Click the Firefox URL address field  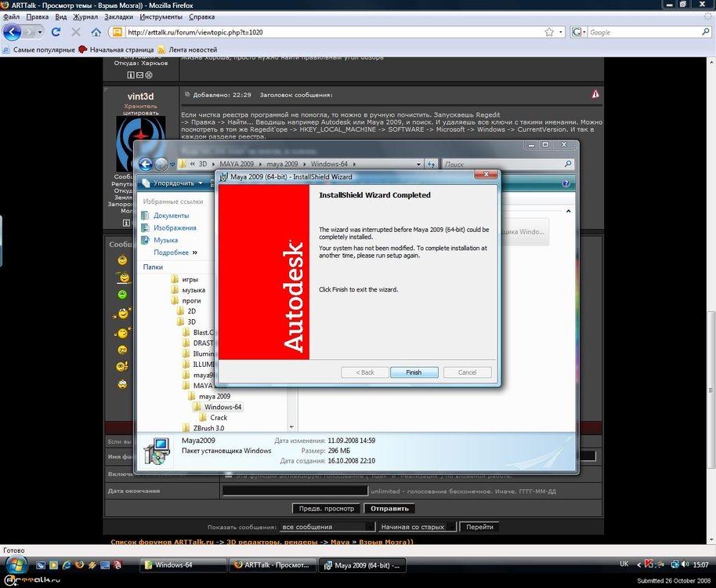click(329, 32)
